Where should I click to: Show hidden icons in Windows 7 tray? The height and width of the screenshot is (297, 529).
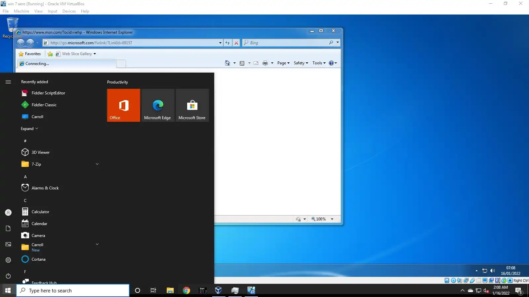tap(476, 271)
